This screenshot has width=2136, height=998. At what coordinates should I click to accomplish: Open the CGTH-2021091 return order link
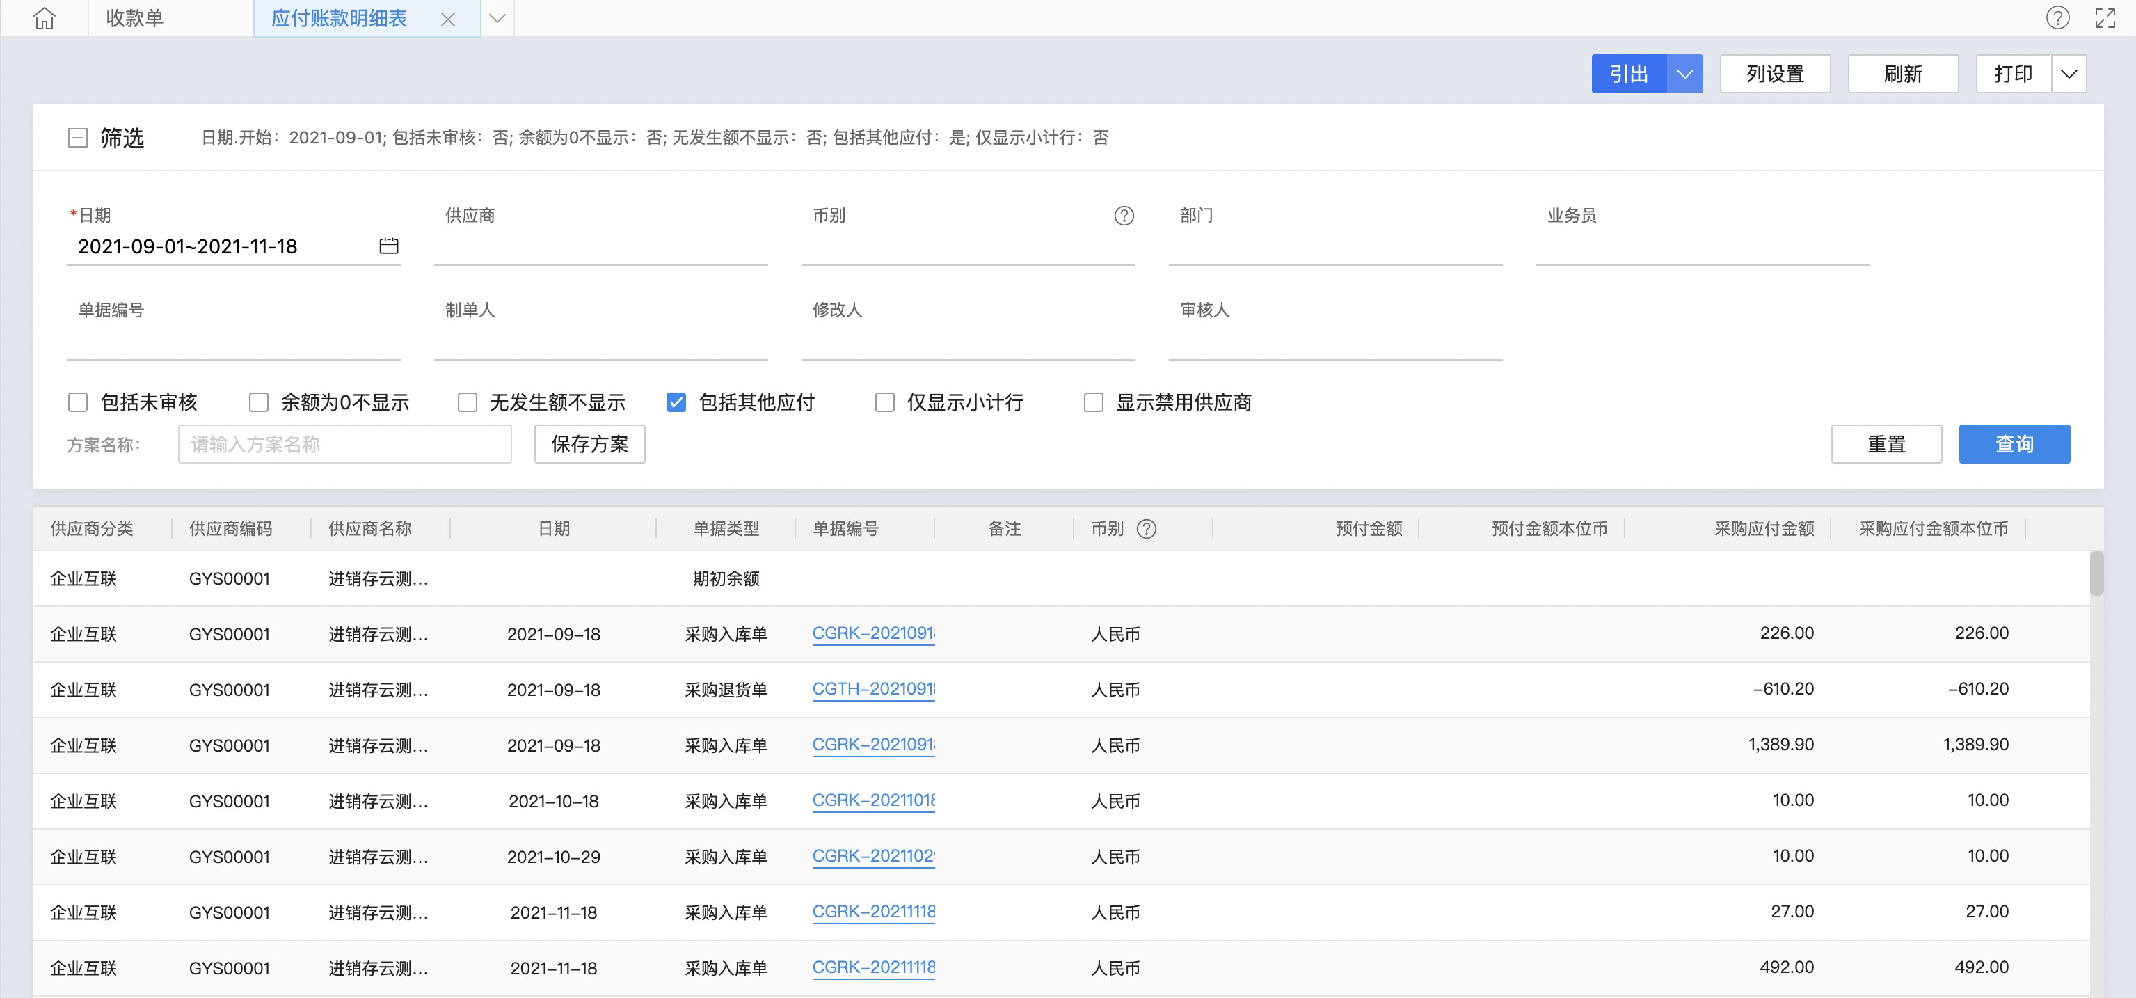tap(873, 690)
